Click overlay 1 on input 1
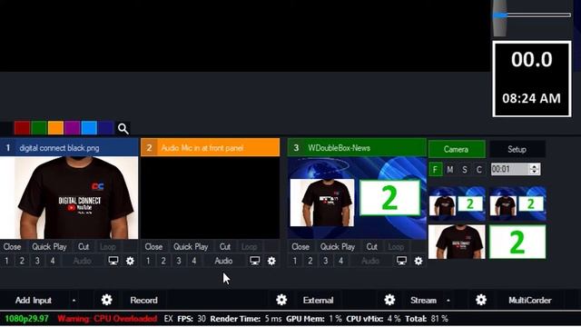Viewport: 581px width, 327px height. click(6, 261)
